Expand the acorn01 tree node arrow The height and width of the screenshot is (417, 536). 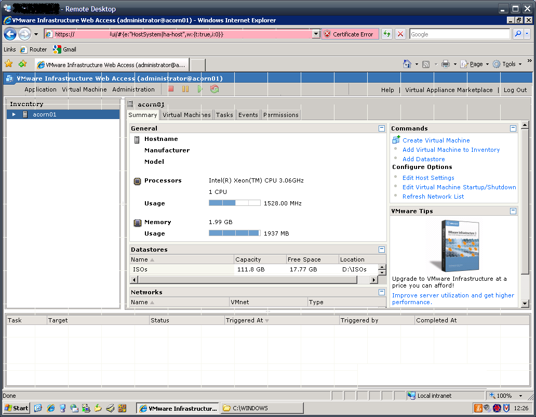tap(14, 114)
